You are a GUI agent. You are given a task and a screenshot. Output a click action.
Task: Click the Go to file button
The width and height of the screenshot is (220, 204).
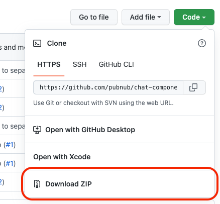[94, 17]
